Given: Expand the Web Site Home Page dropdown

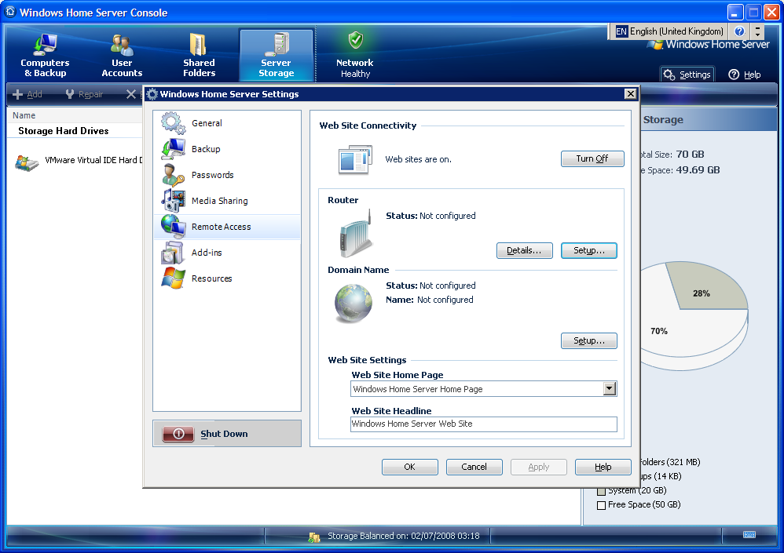Looking at the screenshot, I should point(609,389).
